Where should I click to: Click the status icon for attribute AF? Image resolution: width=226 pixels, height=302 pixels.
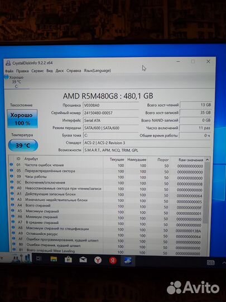[x=13, y=239]
